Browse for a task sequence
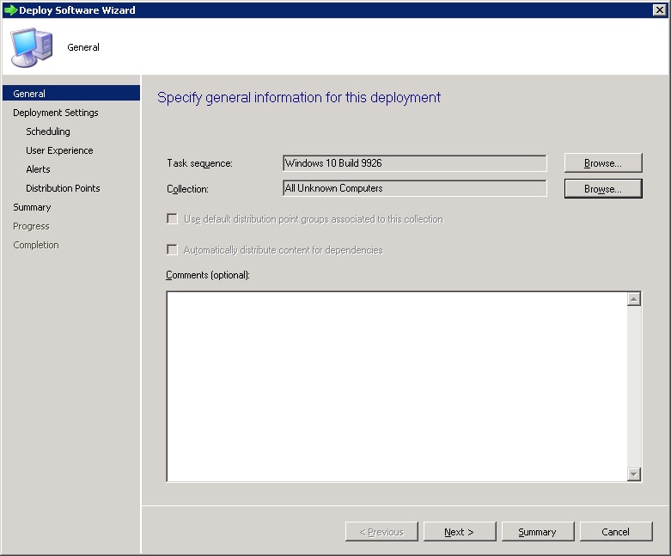This screenshot has height=556, width=671. coord(602,163)
